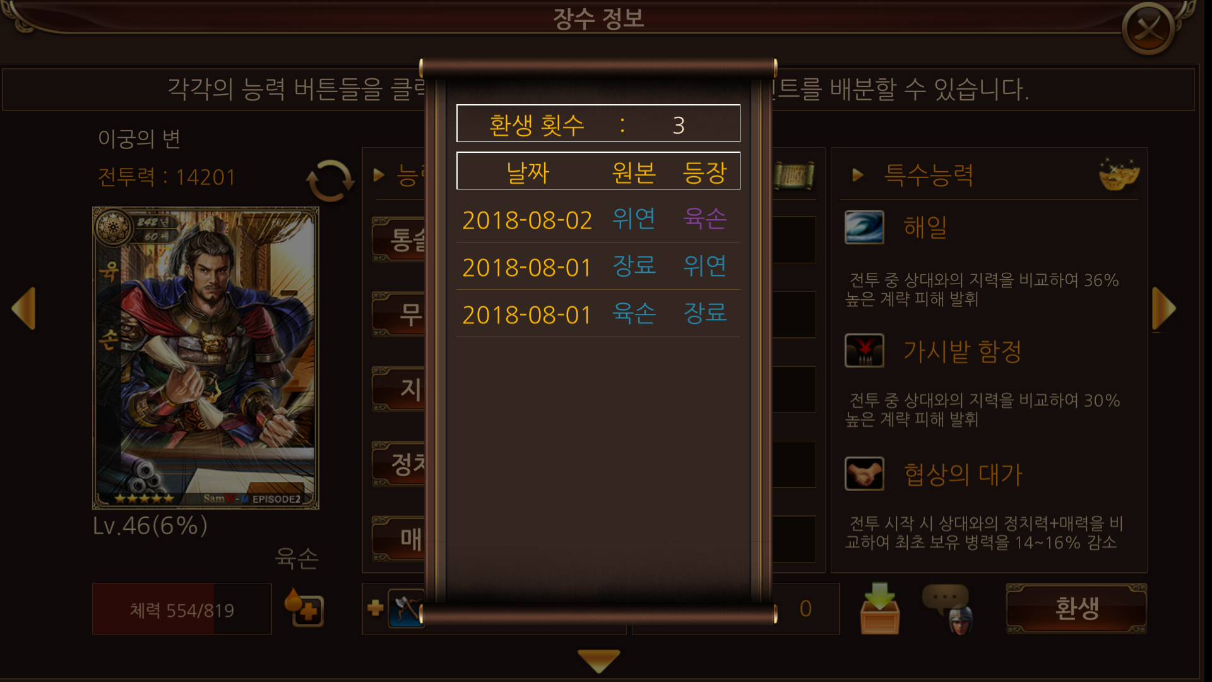Select the 2018-08-02 rebirth history row

pos(598,219)
